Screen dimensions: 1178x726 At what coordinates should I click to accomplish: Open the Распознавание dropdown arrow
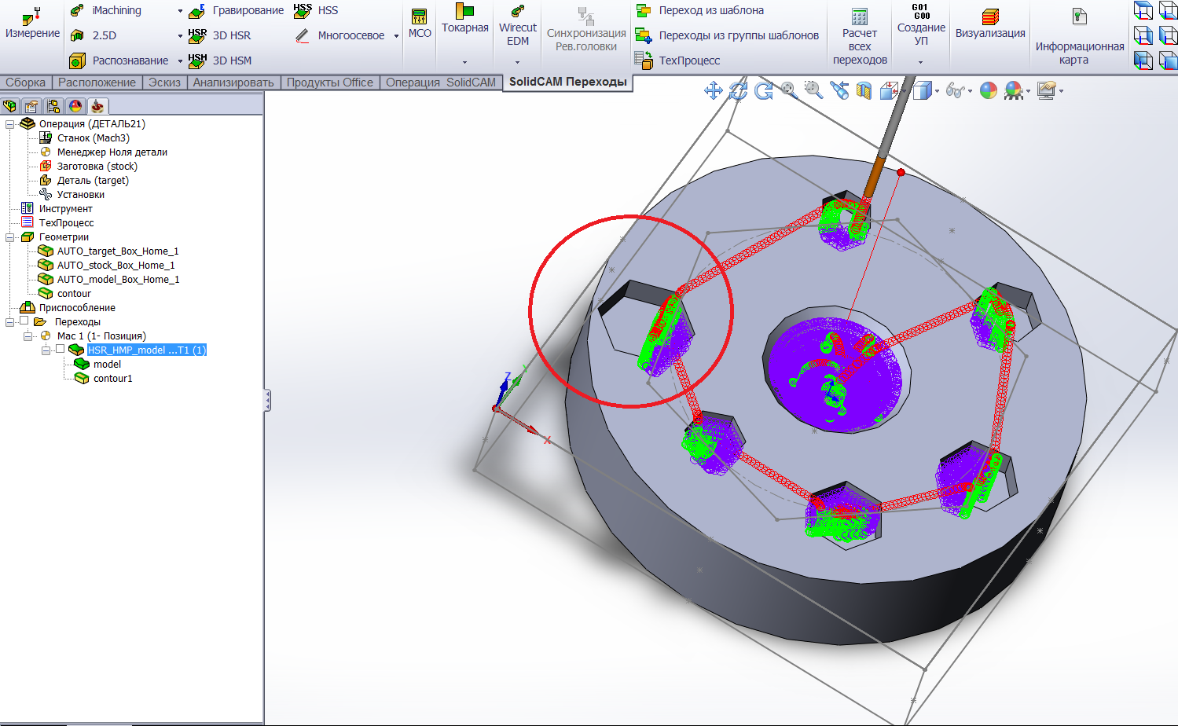[x=180, y=61]
